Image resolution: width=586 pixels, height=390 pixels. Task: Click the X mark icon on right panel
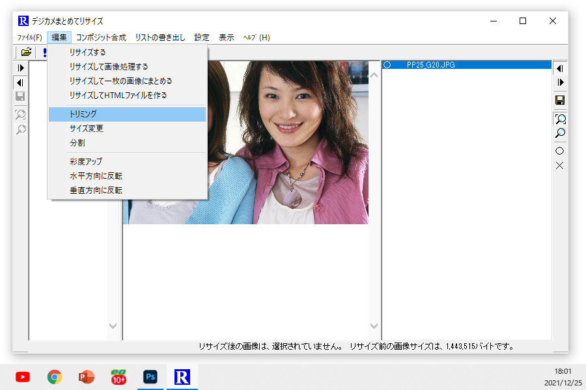click(559, 166)
